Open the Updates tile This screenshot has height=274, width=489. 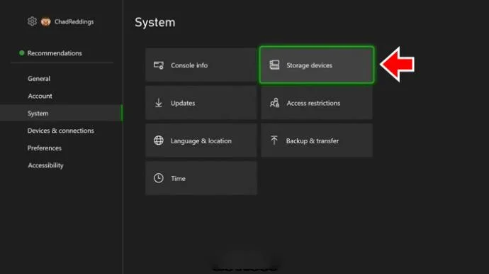pos(201,103)
